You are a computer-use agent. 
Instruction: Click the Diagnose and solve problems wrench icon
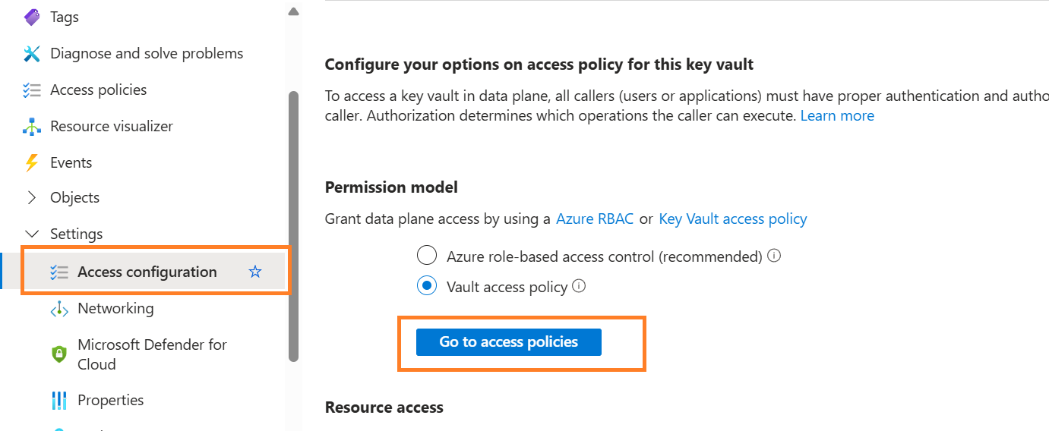[32, 54]
